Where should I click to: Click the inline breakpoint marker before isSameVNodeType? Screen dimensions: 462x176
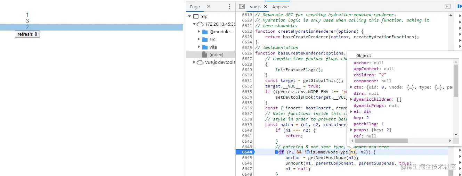[x=308, y=152]
